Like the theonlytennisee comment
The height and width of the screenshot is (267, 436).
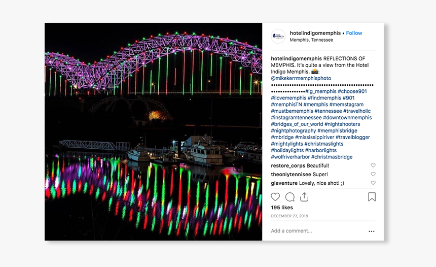373,174
